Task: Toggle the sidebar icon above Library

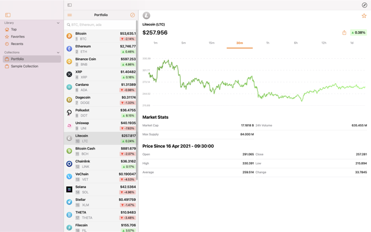Action: 8,15
